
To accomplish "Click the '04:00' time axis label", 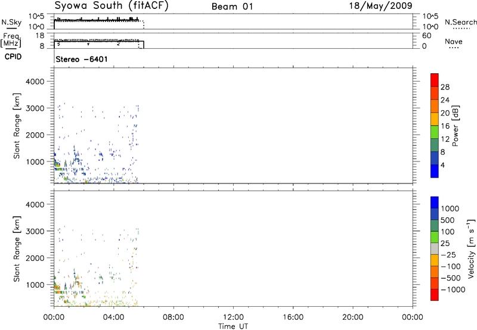I will [x=113, y=317].
